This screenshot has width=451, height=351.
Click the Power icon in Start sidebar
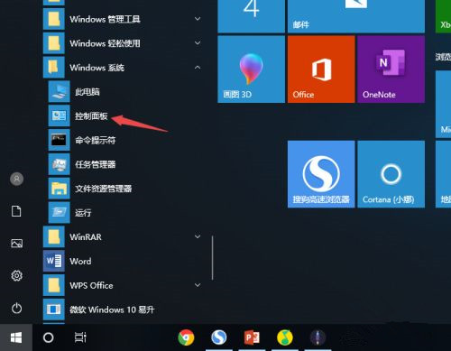coord(16,308)
